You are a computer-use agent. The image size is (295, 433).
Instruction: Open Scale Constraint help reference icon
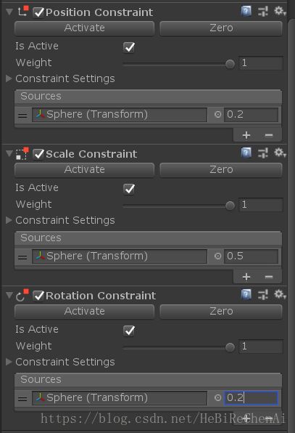[x=246, y=153]
